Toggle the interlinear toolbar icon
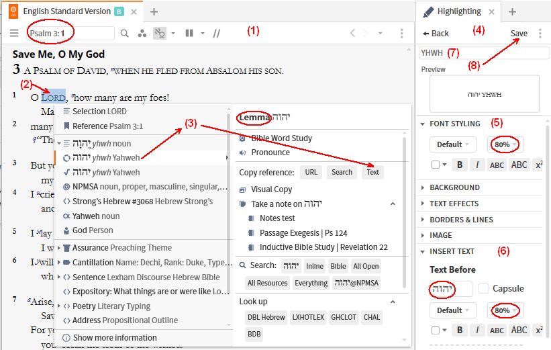The image size is (551, 350). (160, 33)
